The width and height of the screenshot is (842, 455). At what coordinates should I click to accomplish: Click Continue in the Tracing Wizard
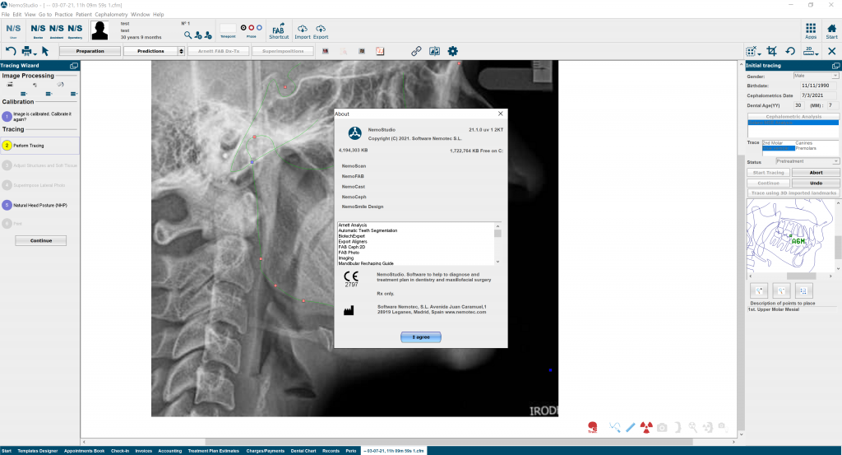(41, 240)
